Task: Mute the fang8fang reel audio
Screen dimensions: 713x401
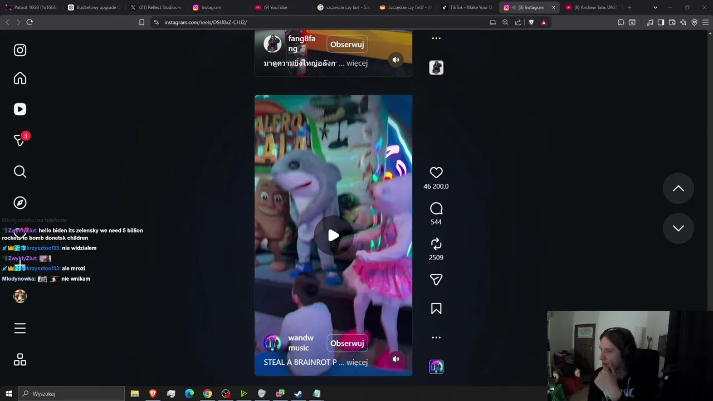Action: [395, 60]
